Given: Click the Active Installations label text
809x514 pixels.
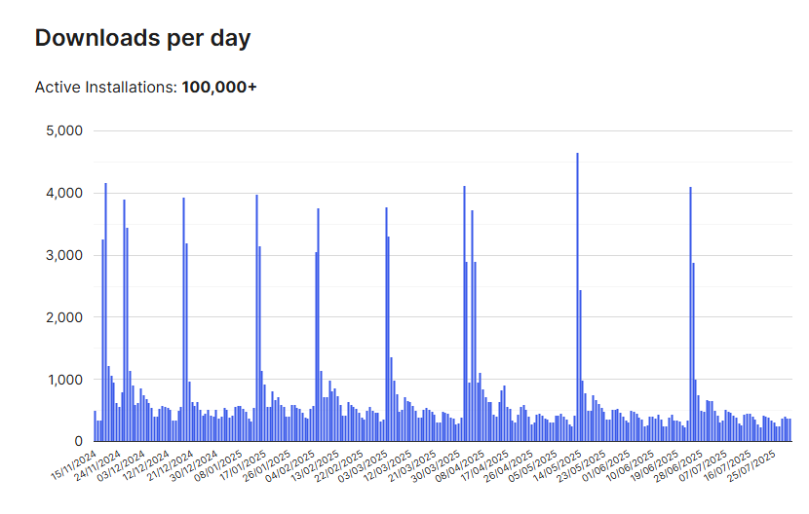Looking at the screenshot, I should pyautogui.click(x=105, y=88).
